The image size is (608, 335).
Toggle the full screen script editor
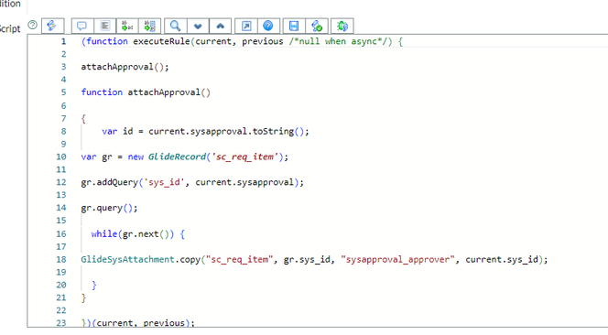246,26
